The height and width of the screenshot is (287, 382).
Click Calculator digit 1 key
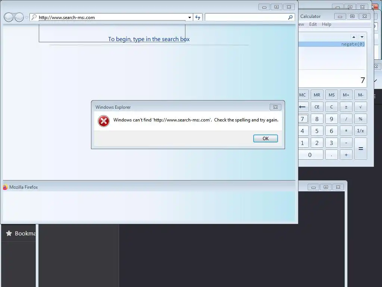click(x=303, y=143)
